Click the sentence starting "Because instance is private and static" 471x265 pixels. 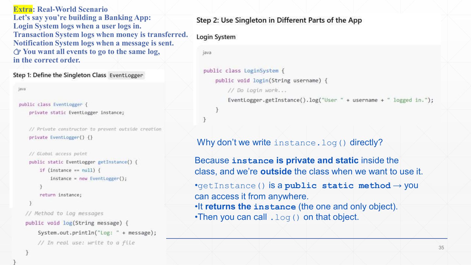[x=309, y=166]
